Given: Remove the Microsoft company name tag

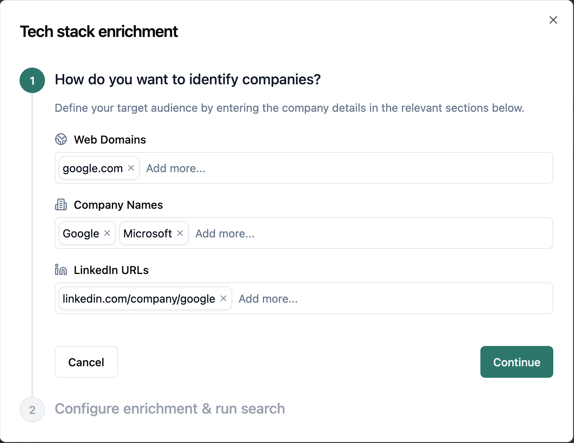Looking at the screenshot, I should pyautogui.click(x=180, y=233).
